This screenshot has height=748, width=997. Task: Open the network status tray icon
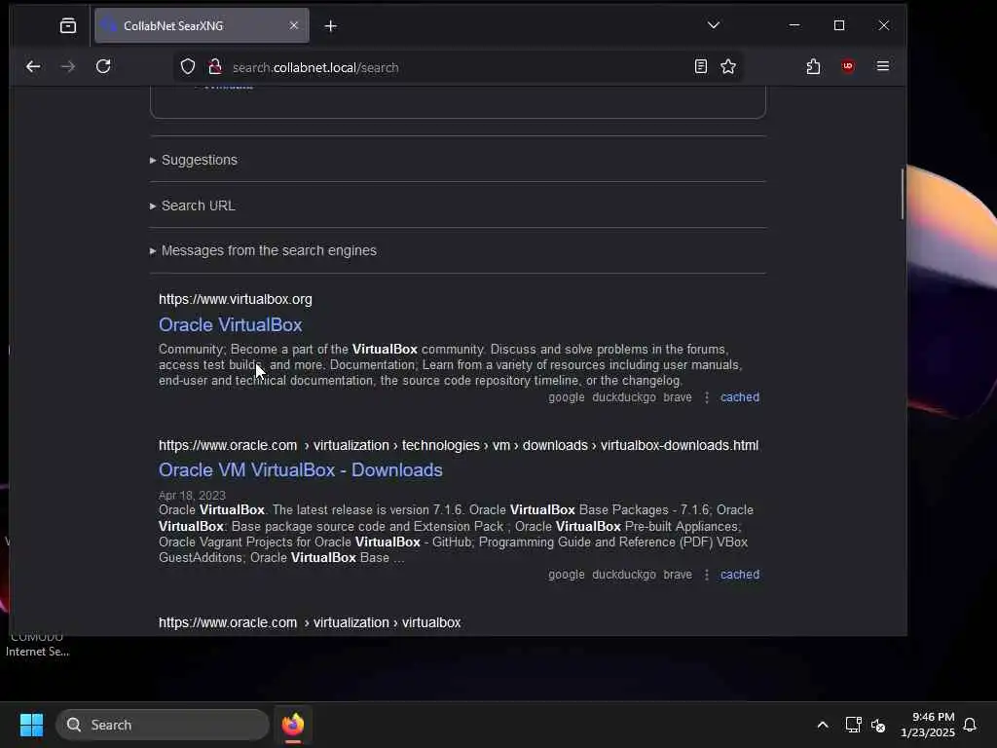(x=853, y=725)
